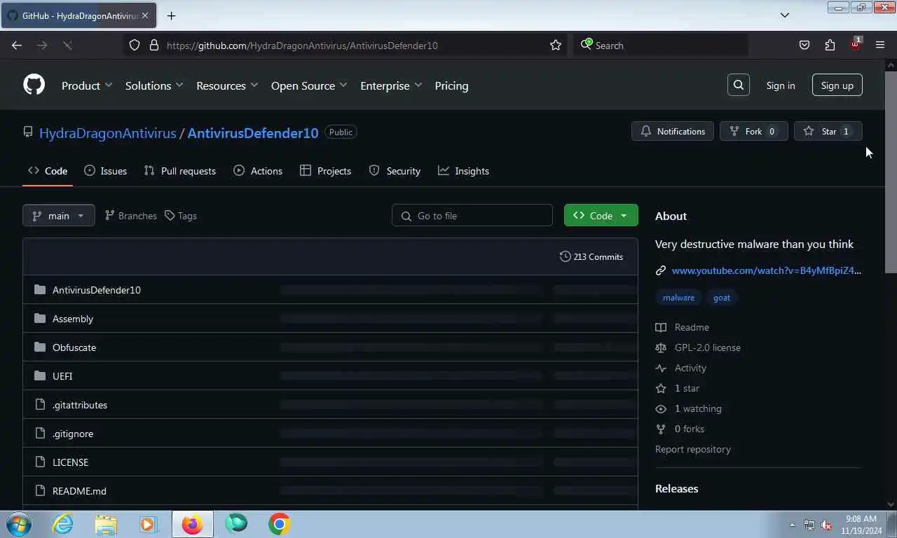Switch to the Security tab

pyautogui.click(x=395, y=171)
